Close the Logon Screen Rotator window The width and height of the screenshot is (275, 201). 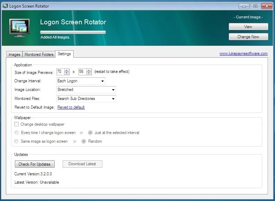point(267,6)
